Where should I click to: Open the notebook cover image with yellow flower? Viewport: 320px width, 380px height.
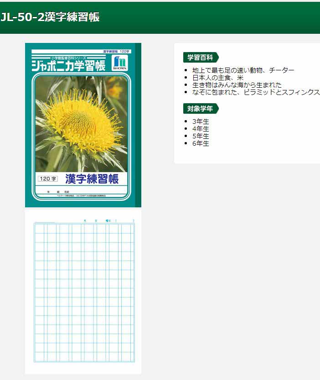coord(83,125)
